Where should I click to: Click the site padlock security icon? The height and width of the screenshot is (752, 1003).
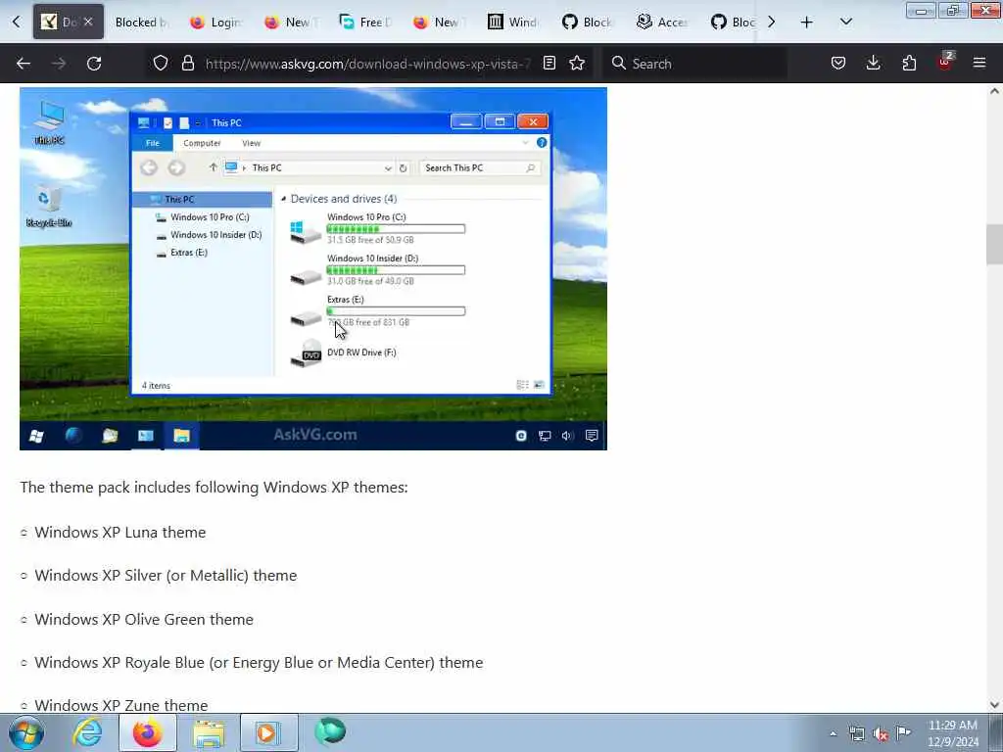pyautogui.click(x=187, y=64)
